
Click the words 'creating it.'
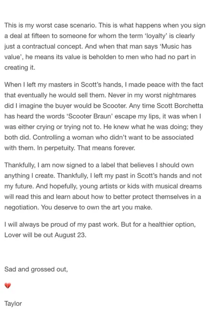20,68
